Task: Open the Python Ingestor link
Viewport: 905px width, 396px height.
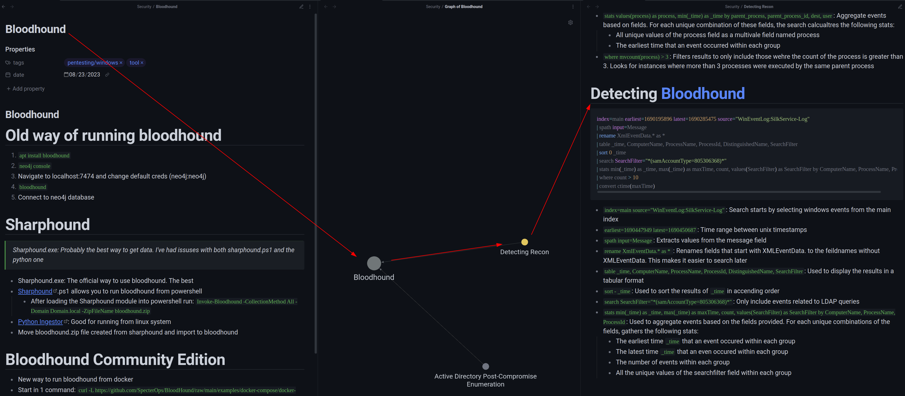Action: coord(40,321)
